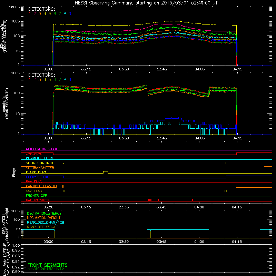
Task: Click the ATTENUATOR_STATE flag label
Action: coord(42,149)
